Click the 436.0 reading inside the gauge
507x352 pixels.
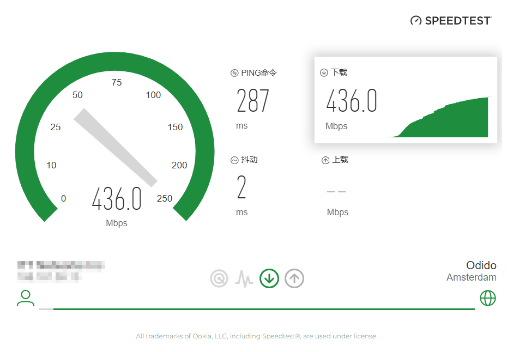coord(117,199)
